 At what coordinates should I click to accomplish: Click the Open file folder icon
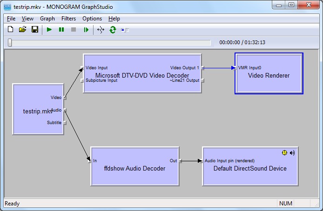(x=22, y=30)
